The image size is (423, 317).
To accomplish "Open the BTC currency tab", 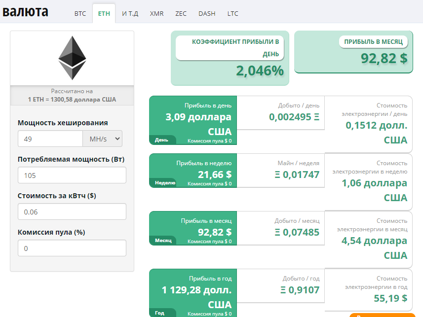I will pyautogui.click(x=80, y=14).
